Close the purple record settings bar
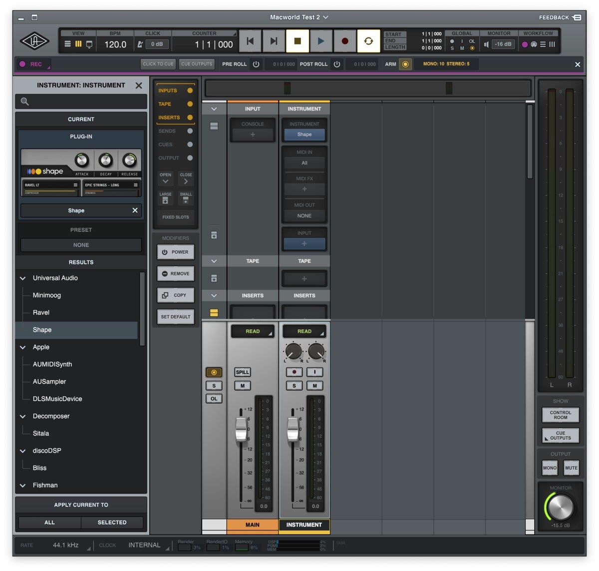Image resolution: width=599 pixels, height=571 pixels. [578, 64]
